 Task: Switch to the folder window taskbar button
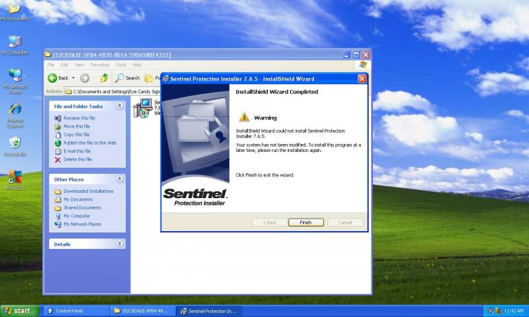click(x=143, y=311)
